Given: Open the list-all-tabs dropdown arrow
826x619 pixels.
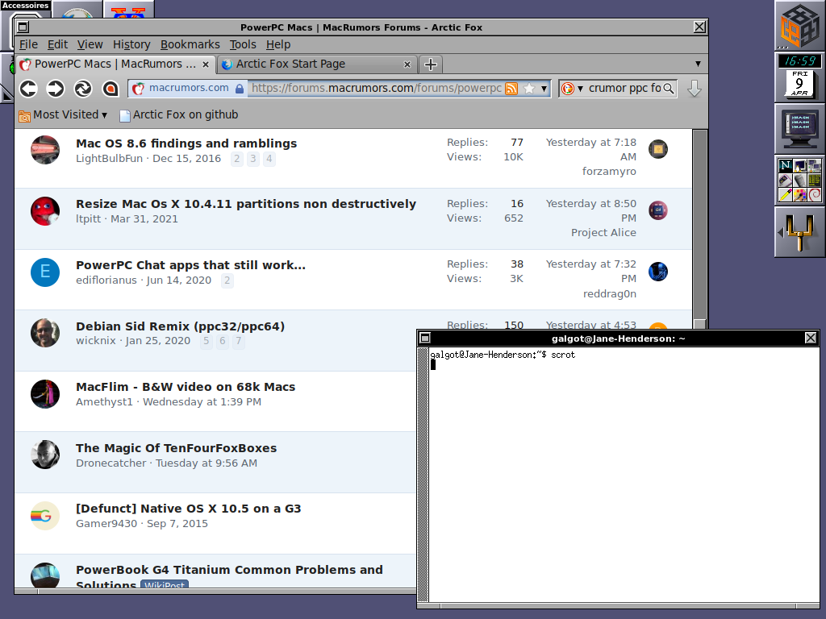Looking at the screenshot, I should (698, 64).
